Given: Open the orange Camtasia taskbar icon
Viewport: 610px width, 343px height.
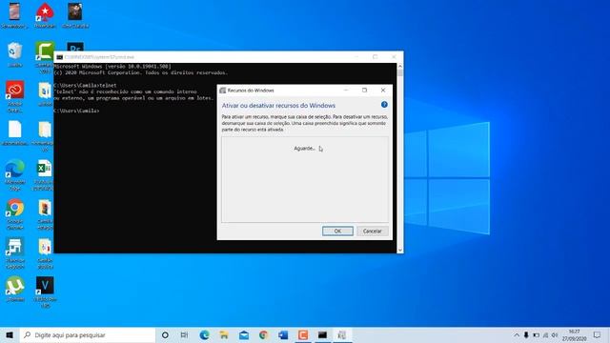Looking at the screenshot, I should coord(303,334).
